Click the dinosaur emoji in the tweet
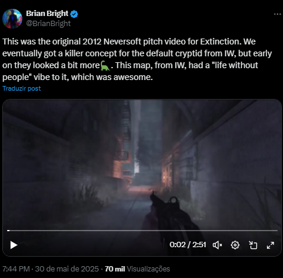The image size is (283, 278). [x=105, y=66]
